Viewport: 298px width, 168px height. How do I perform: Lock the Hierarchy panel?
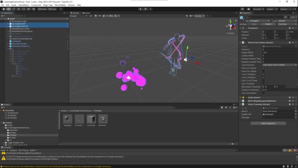(x=64, y=13)
